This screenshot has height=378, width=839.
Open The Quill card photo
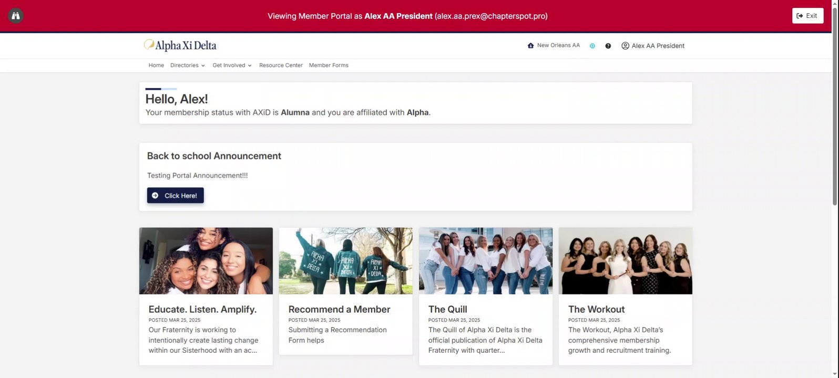[486, 261]
